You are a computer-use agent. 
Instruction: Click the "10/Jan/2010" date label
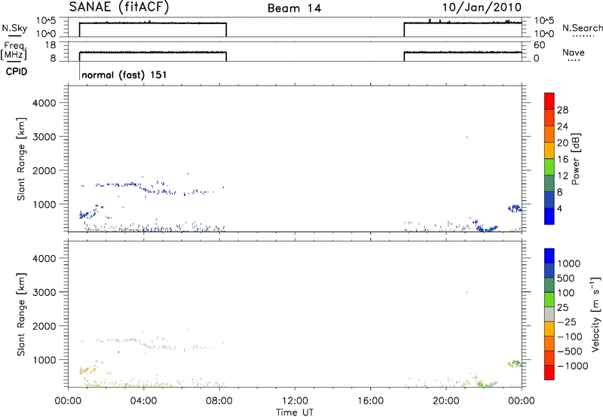click(482, 8)
